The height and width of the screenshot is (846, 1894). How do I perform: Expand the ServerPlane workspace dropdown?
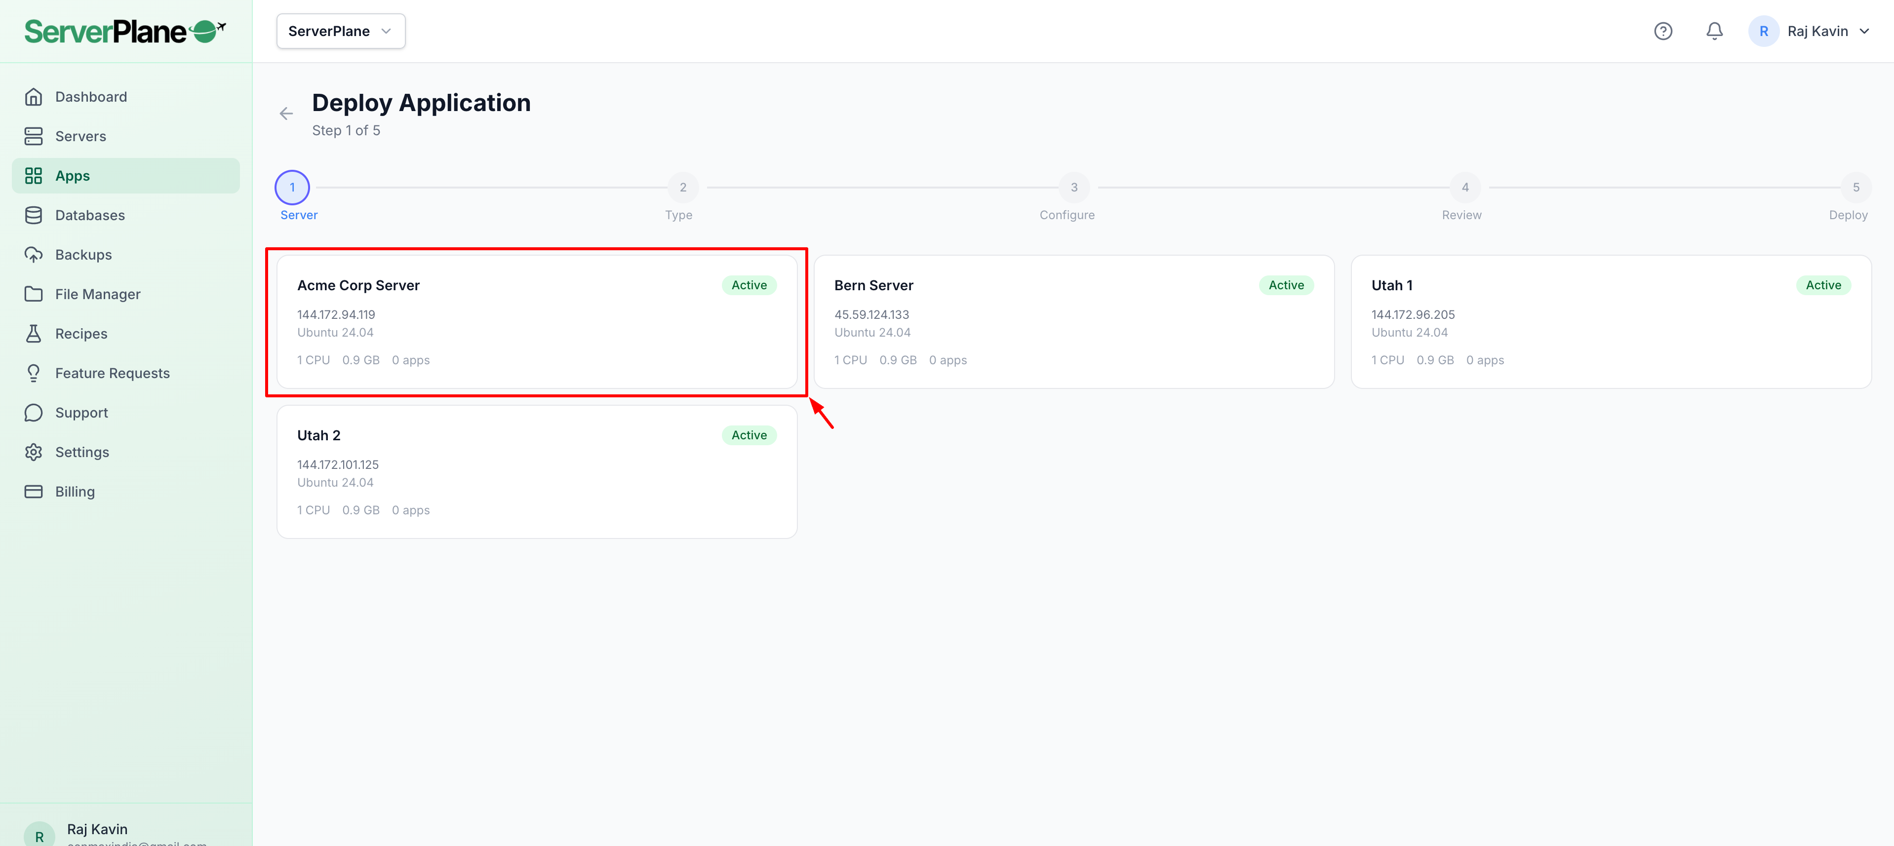click(340, 31)
